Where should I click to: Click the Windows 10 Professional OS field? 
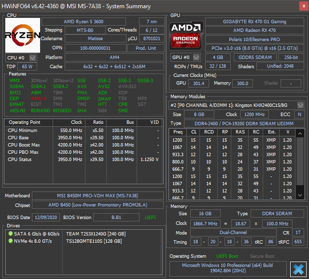[x=228, y=268]
